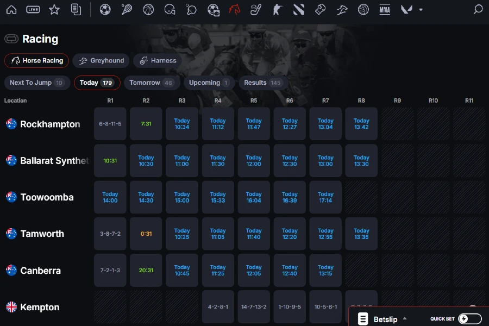Switch to the Harness racing tab

click(158, 61)
